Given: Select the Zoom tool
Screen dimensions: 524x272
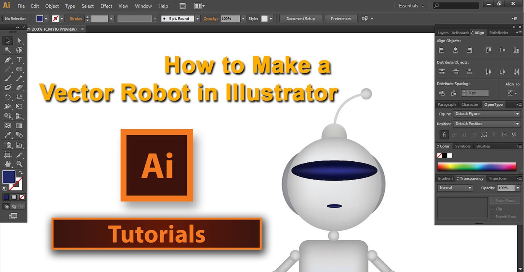Looking at the screenshot, I should pyautogui.click(x=19, y=164).
